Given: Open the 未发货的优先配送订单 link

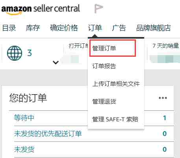Looking at the screenshot, I should tap(48, 134).
